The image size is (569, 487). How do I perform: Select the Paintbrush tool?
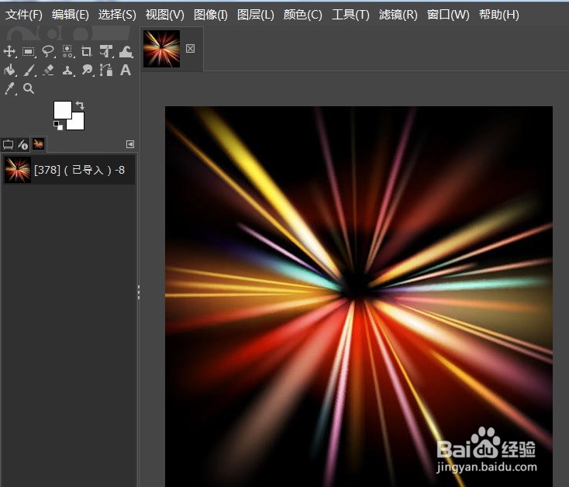(29, 70)
